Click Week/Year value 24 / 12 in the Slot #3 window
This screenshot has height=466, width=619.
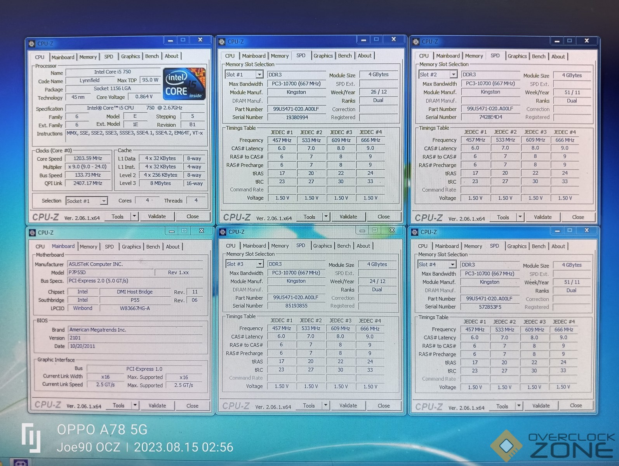pos(377,281)
